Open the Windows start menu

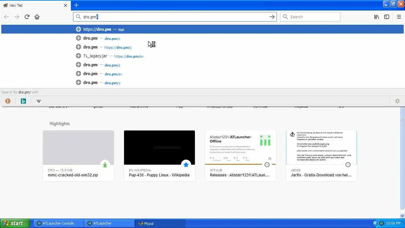click(x=15, y=223)
